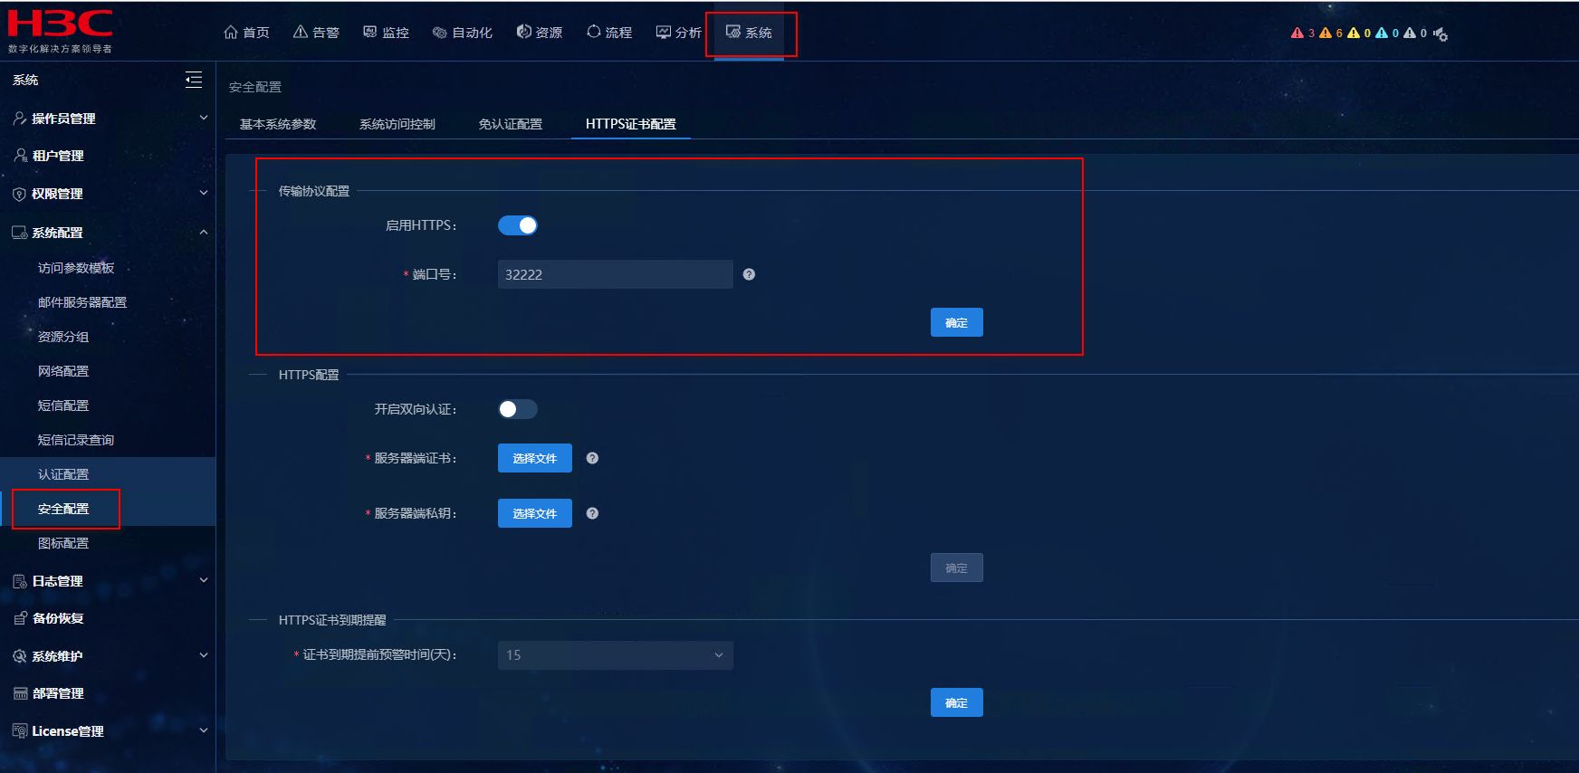Collapse the sidebar using the fold icon

(194, 80)
